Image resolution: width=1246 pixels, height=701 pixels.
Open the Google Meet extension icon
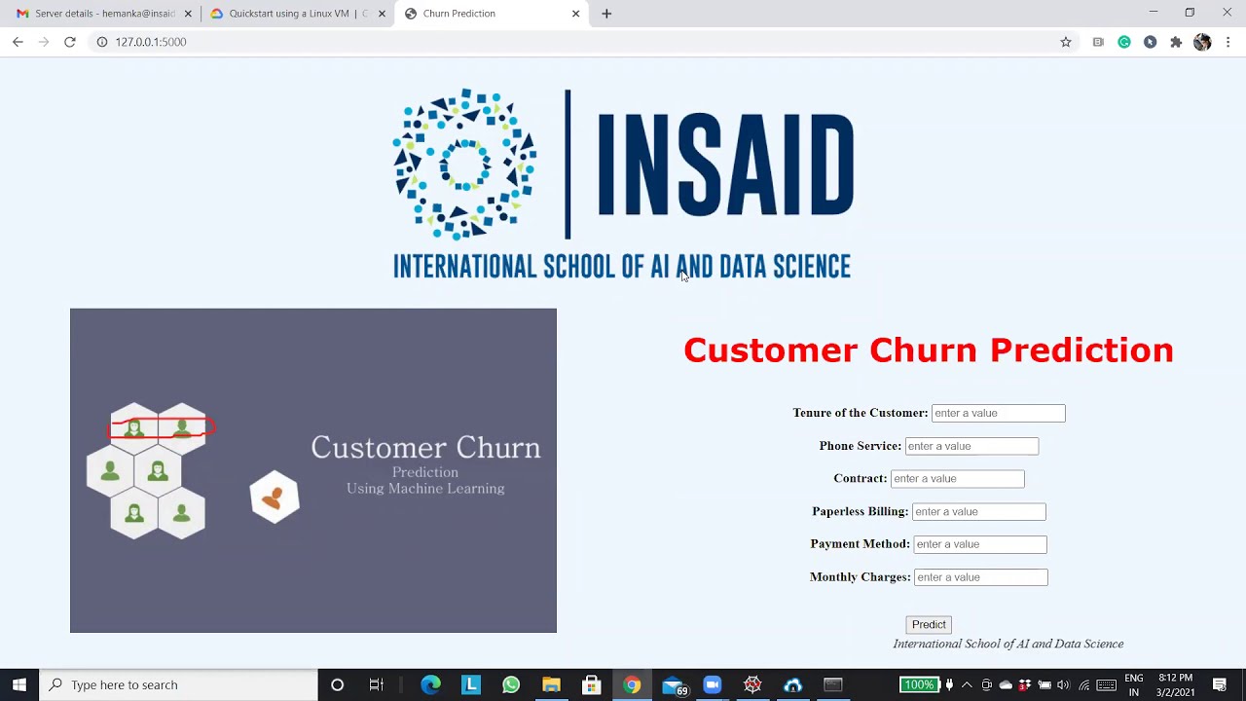[1098, 42]
